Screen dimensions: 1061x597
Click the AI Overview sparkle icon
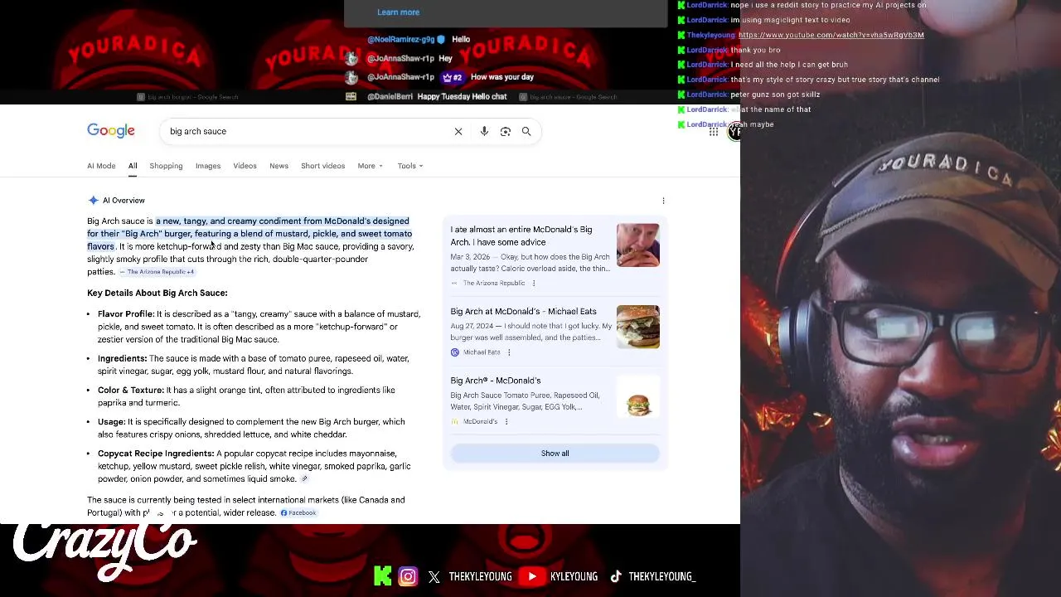pyautogui.click(x=93, y=200)
